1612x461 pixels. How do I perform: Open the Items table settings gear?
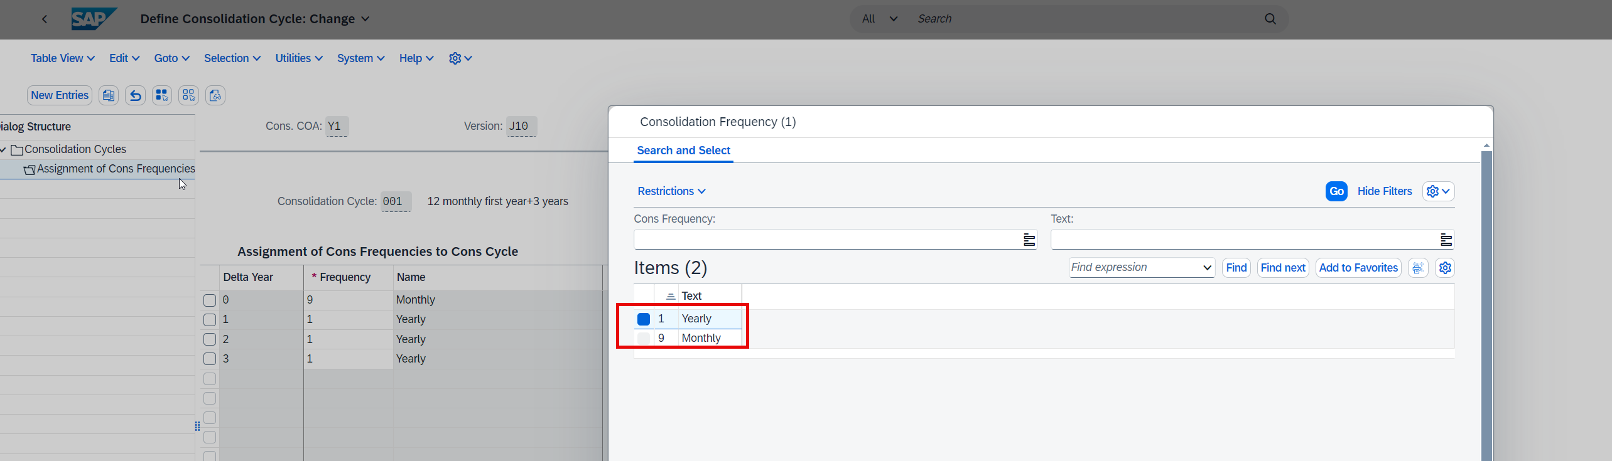coord(1445,268)
